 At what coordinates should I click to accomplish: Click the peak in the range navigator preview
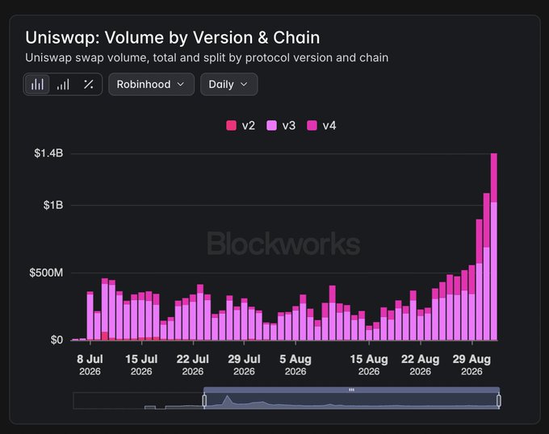[227, 398]
